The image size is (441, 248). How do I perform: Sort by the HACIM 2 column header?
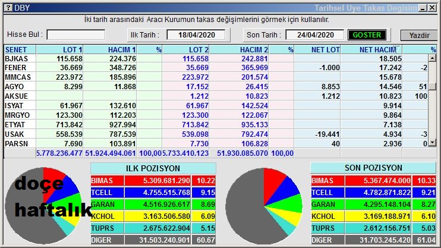coord(239,49)
